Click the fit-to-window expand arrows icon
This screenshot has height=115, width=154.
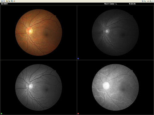[x=153, y=1]
